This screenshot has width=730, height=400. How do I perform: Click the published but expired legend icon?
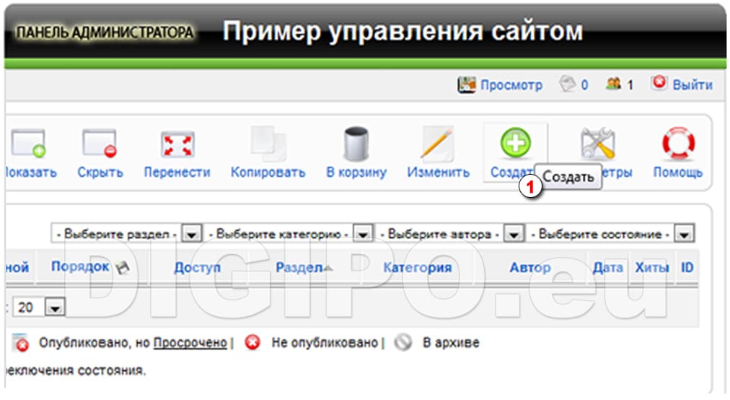pos(20,343)
